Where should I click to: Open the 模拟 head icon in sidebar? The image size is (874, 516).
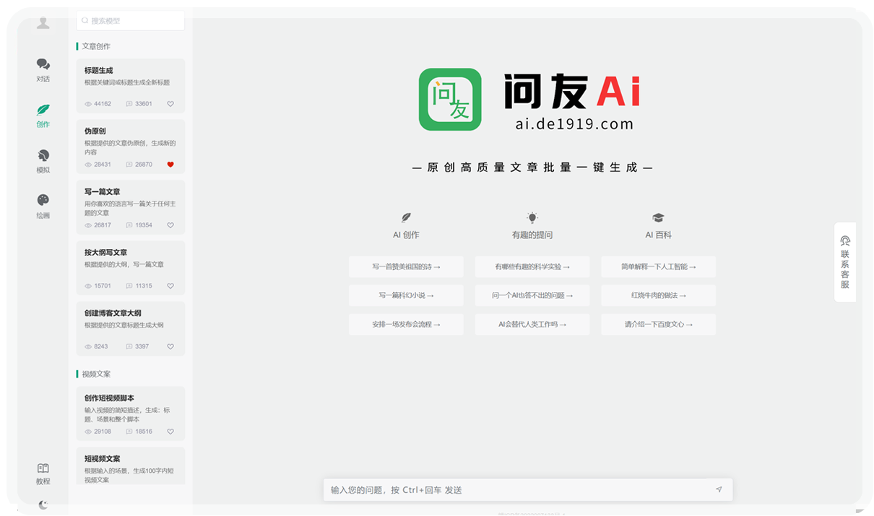coord(43,156)
